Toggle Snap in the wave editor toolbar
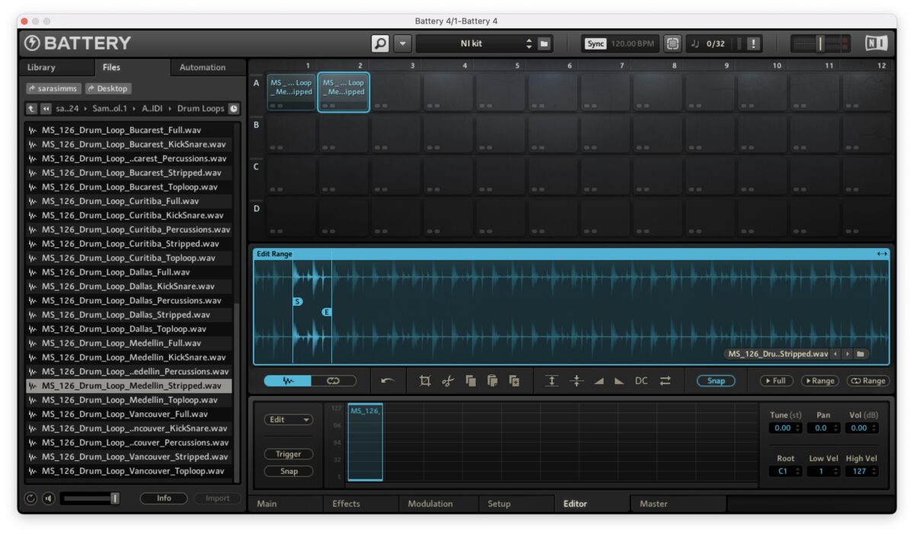914x534 pixels. pyautogui.click(x=716, y=381)
